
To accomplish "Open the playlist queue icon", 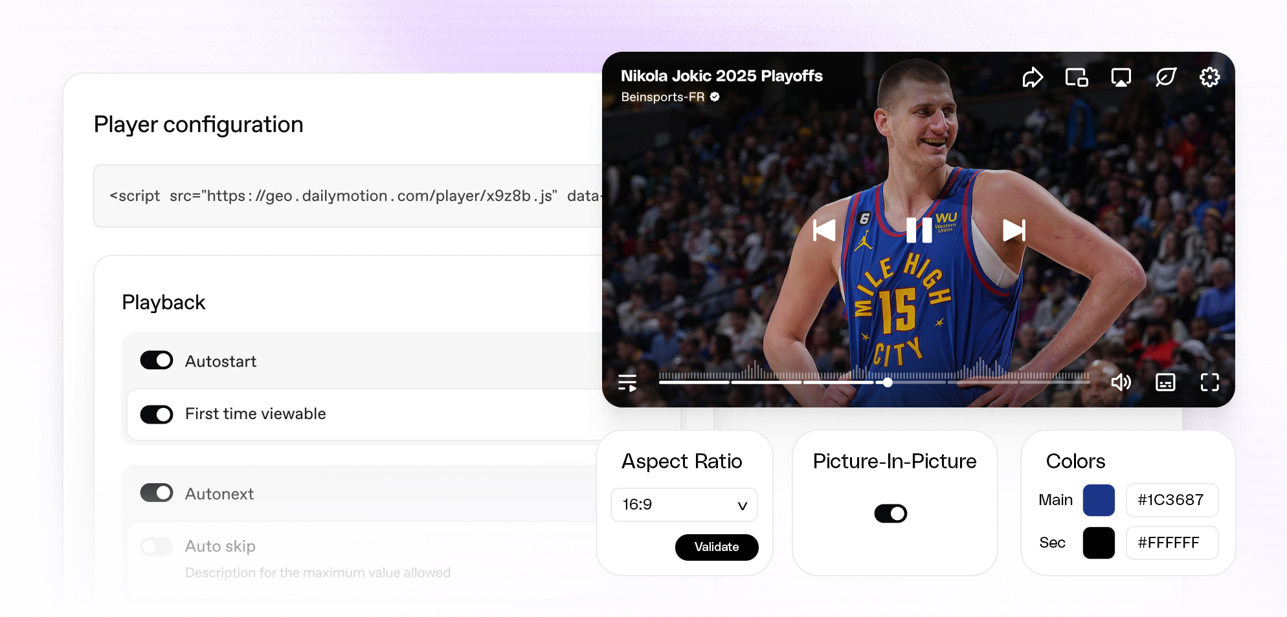I will pyautogui.click(x=627, y=383).
